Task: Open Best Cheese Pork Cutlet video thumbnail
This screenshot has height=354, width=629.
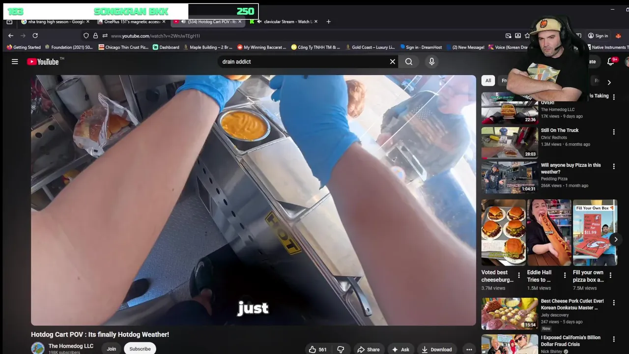Action: 510,313
